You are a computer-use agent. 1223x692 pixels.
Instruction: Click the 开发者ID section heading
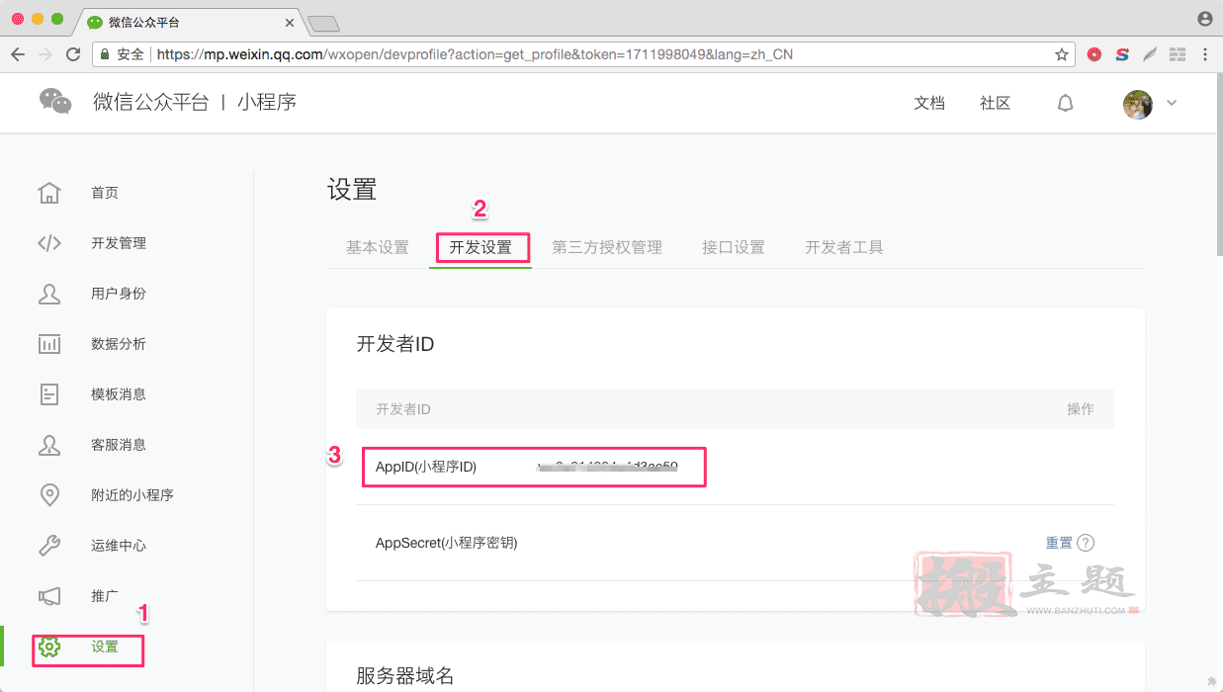pyautogui.click(x=395, y=344)
